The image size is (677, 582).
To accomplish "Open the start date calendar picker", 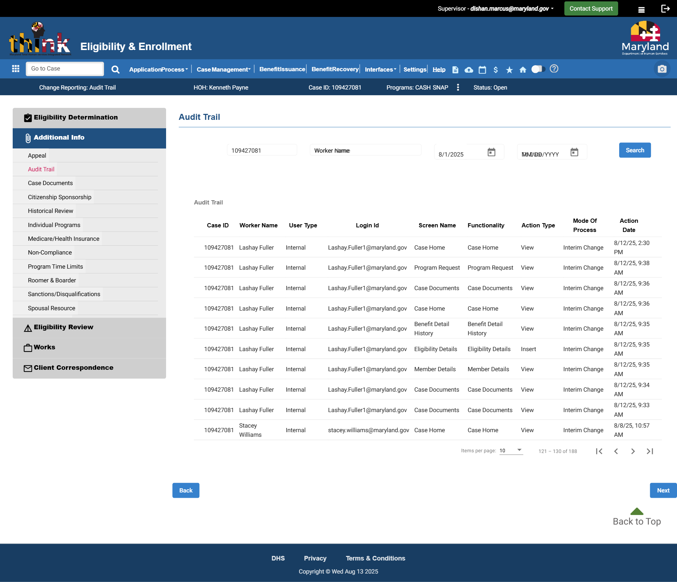I will (491, 152).
